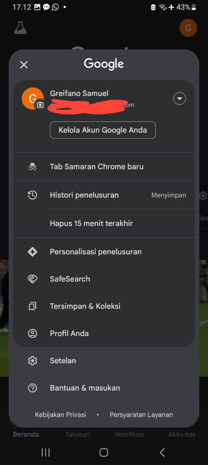Viewport: 208px width, 465px height.
Task: Tap the Personalisasi penelusuran sparkle icon
Action: (x=33, y=252)
